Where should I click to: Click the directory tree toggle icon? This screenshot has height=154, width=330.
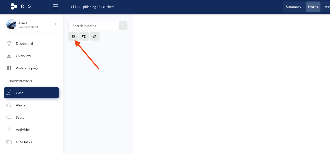point(84,36)
